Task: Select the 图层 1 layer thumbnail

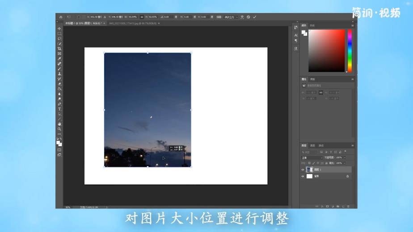Action: point(309,170)
